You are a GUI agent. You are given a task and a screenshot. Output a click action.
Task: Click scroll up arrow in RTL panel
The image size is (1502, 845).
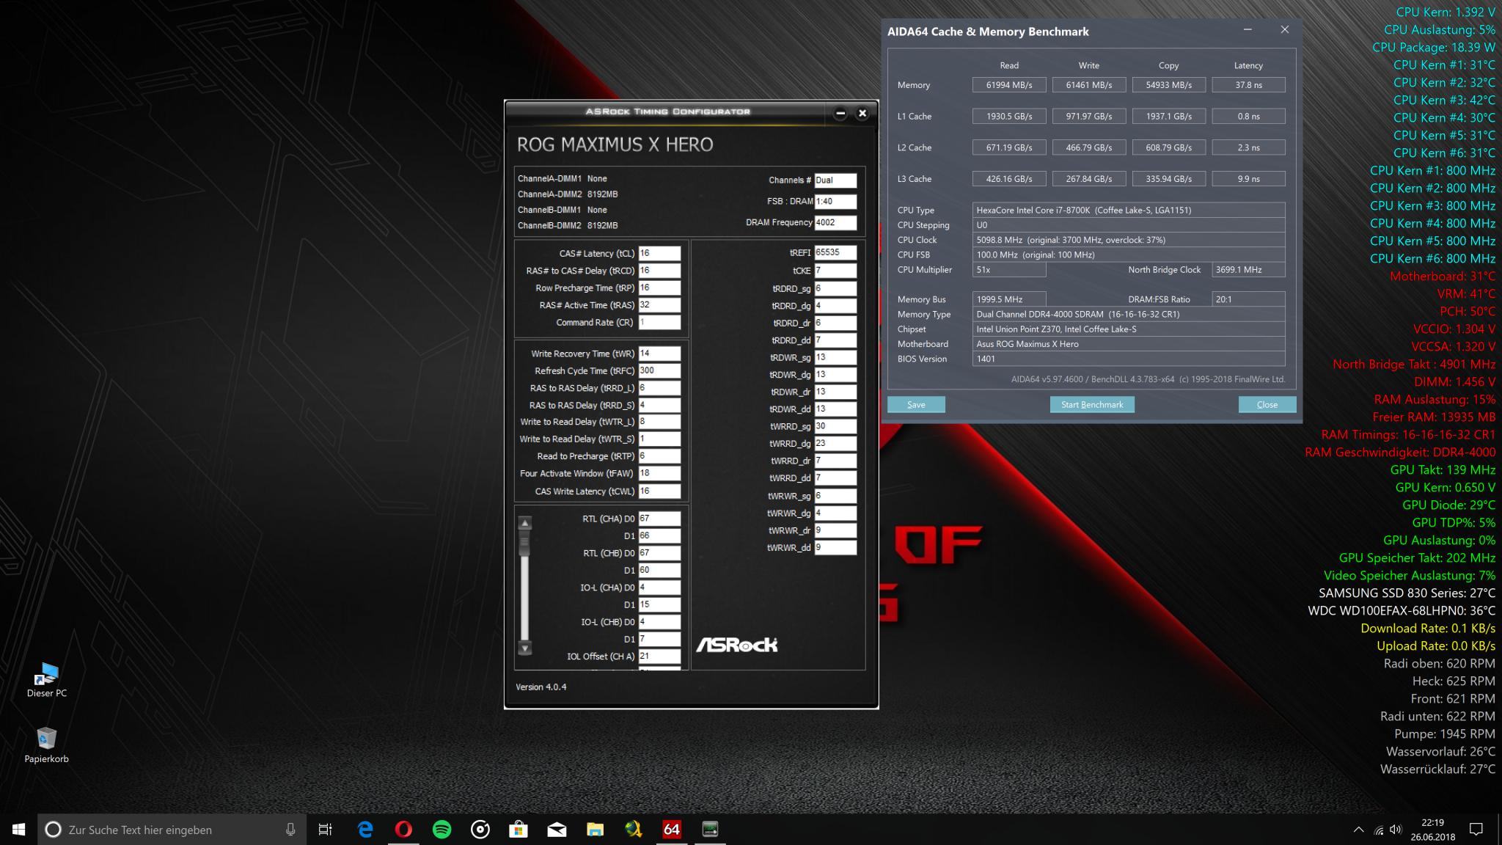tap(524, 523)
